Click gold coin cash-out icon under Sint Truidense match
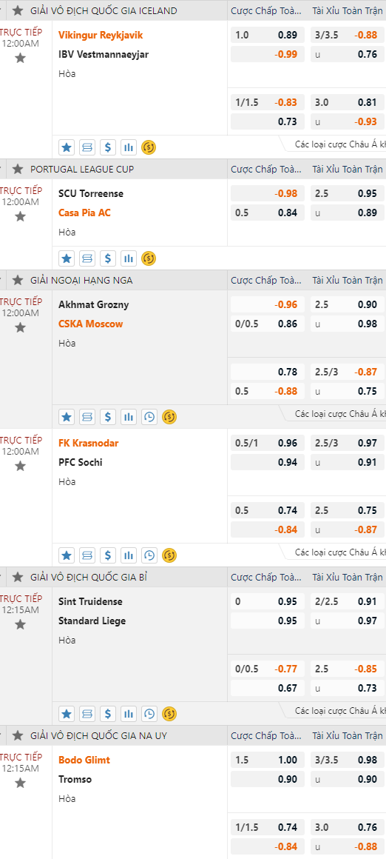Image resolution: width=386 pixels, height=859 pixels. (169, 714)
